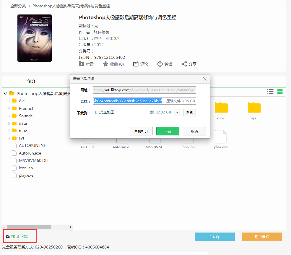Open the sys folder icon in grid

click(254, 107)
